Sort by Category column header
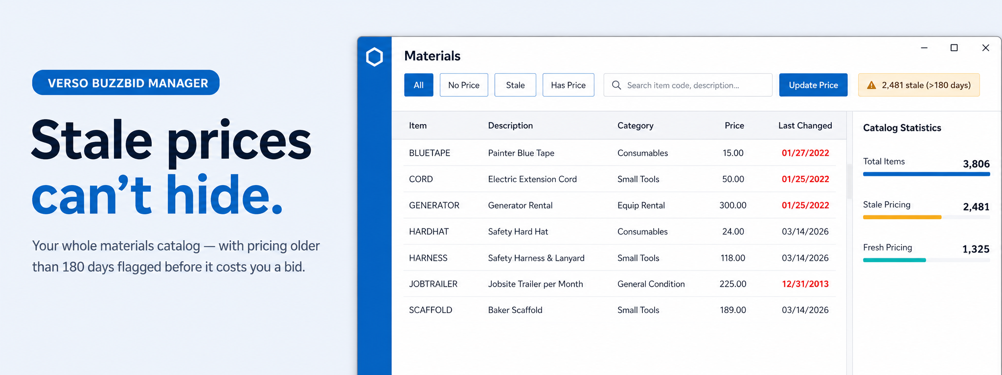 click(635, 125)
